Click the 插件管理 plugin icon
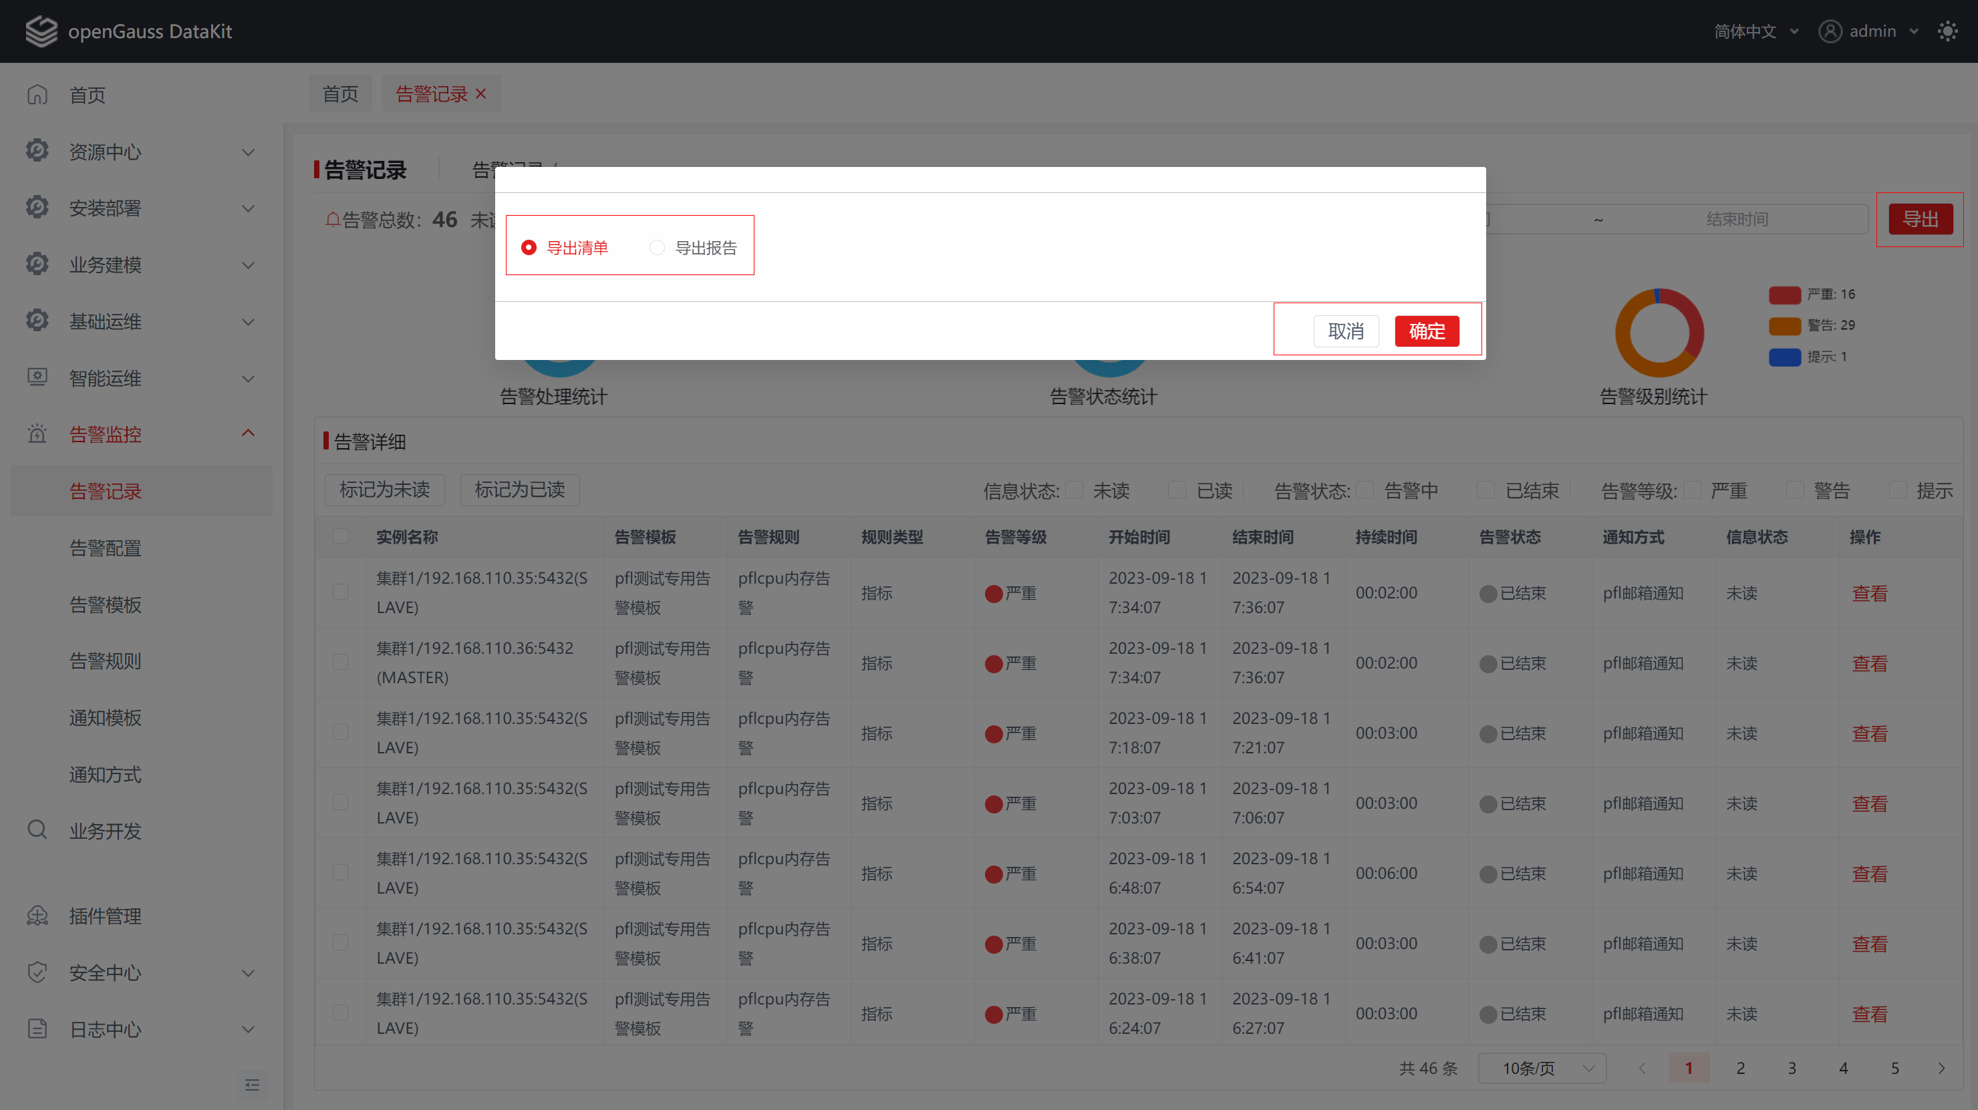This screenshot has height=1110, width=1978. pyautogui.click(x=37, y=916)
